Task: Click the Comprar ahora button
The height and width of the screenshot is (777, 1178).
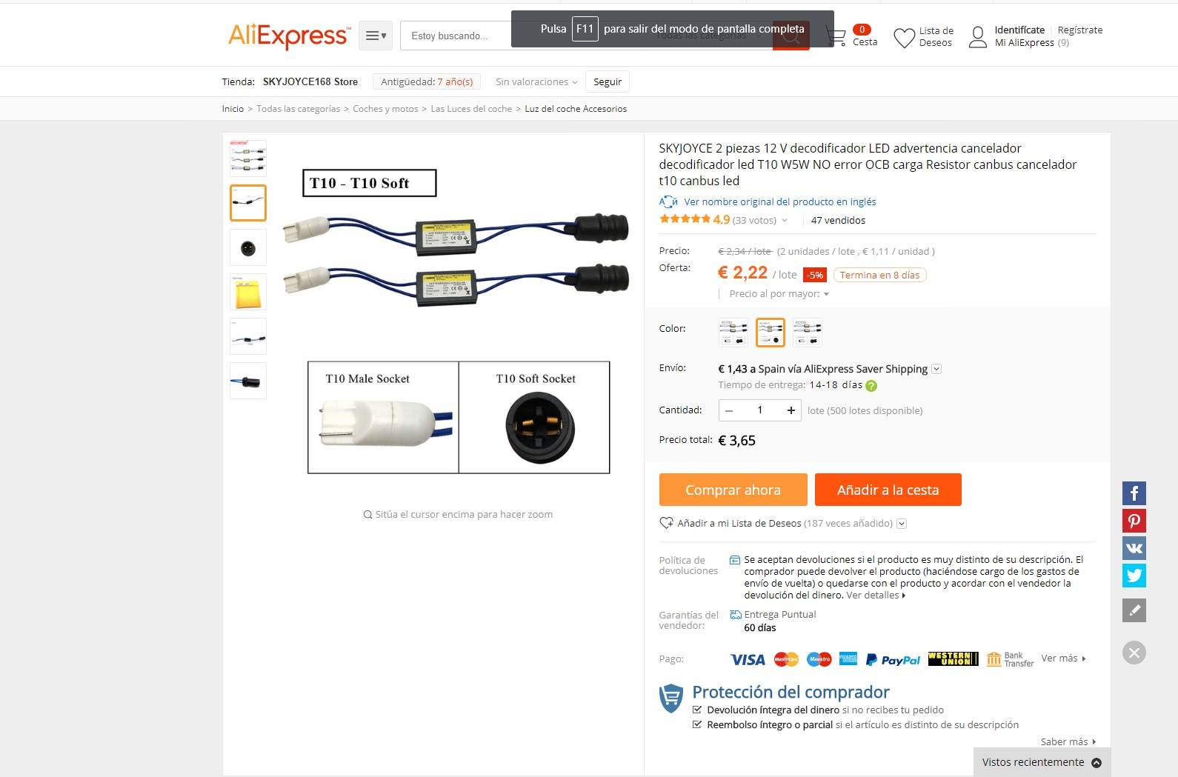Action: pyautogui.click(x=733, y=490)
